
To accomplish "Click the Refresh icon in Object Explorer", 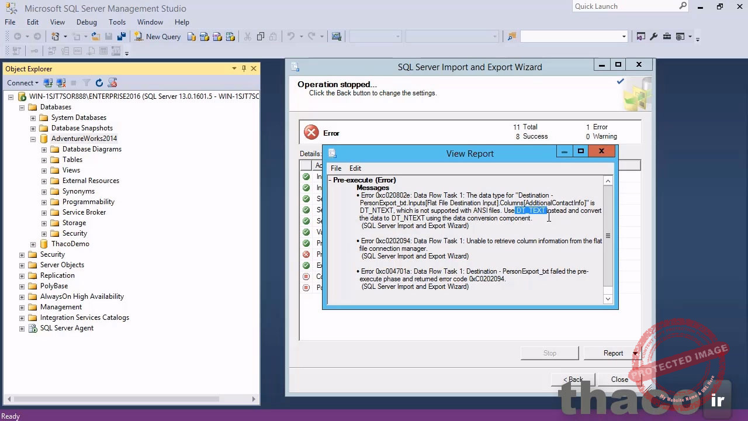I will pyautogui.click(x=99, y=83).
